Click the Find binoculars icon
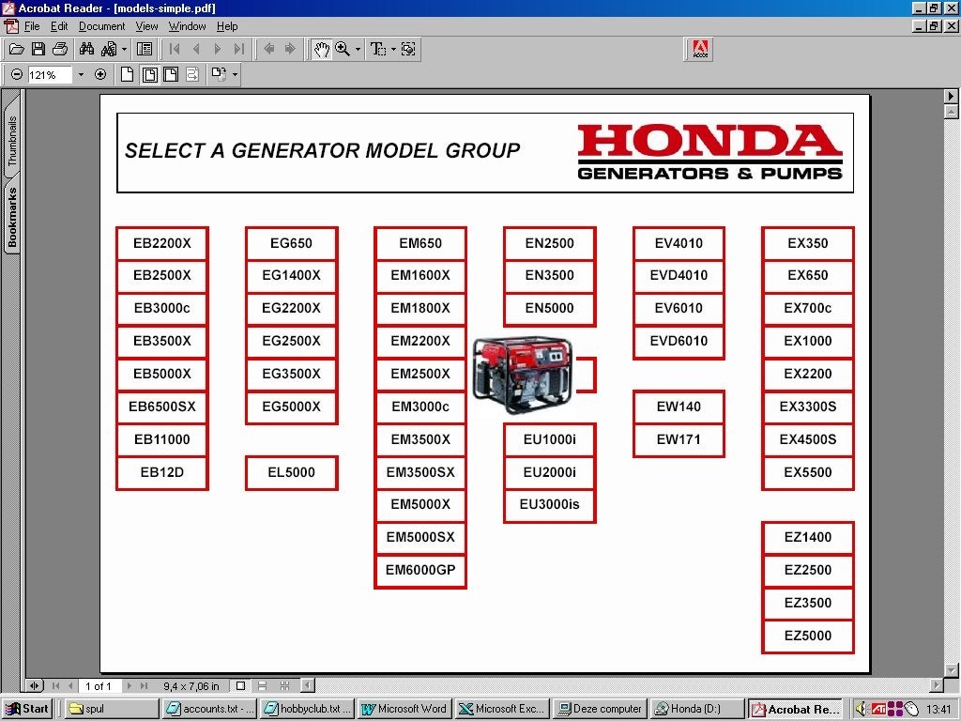This screenshot has height=721, width=961. pyautogui.click(x=86, y=49)
